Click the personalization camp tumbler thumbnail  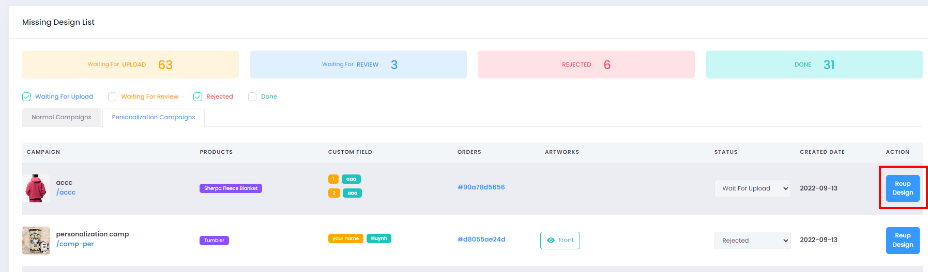click(36, 241)
